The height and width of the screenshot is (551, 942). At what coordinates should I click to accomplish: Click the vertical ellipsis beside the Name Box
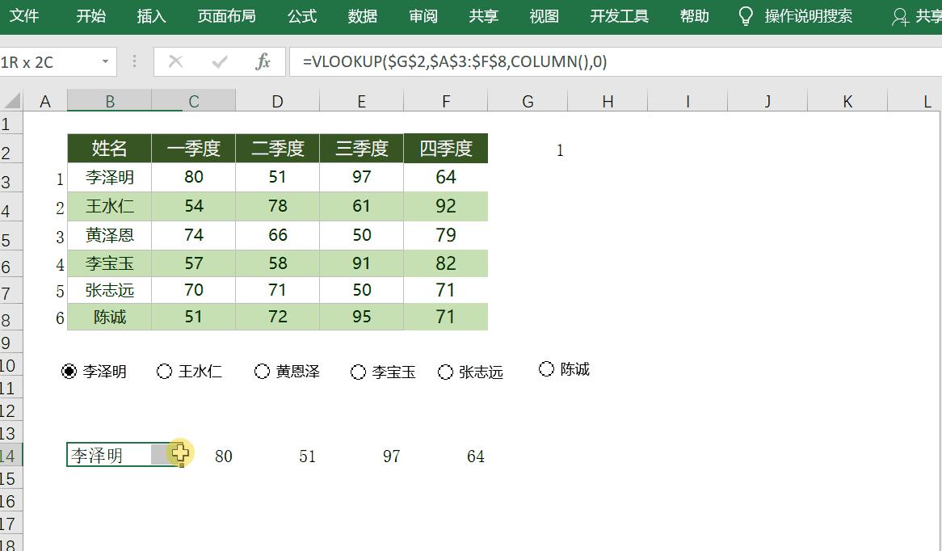(134, 61)
